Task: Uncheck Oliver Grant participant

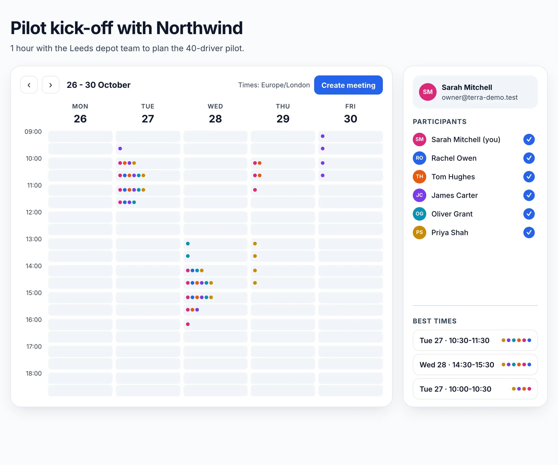Action: (529, 214)
